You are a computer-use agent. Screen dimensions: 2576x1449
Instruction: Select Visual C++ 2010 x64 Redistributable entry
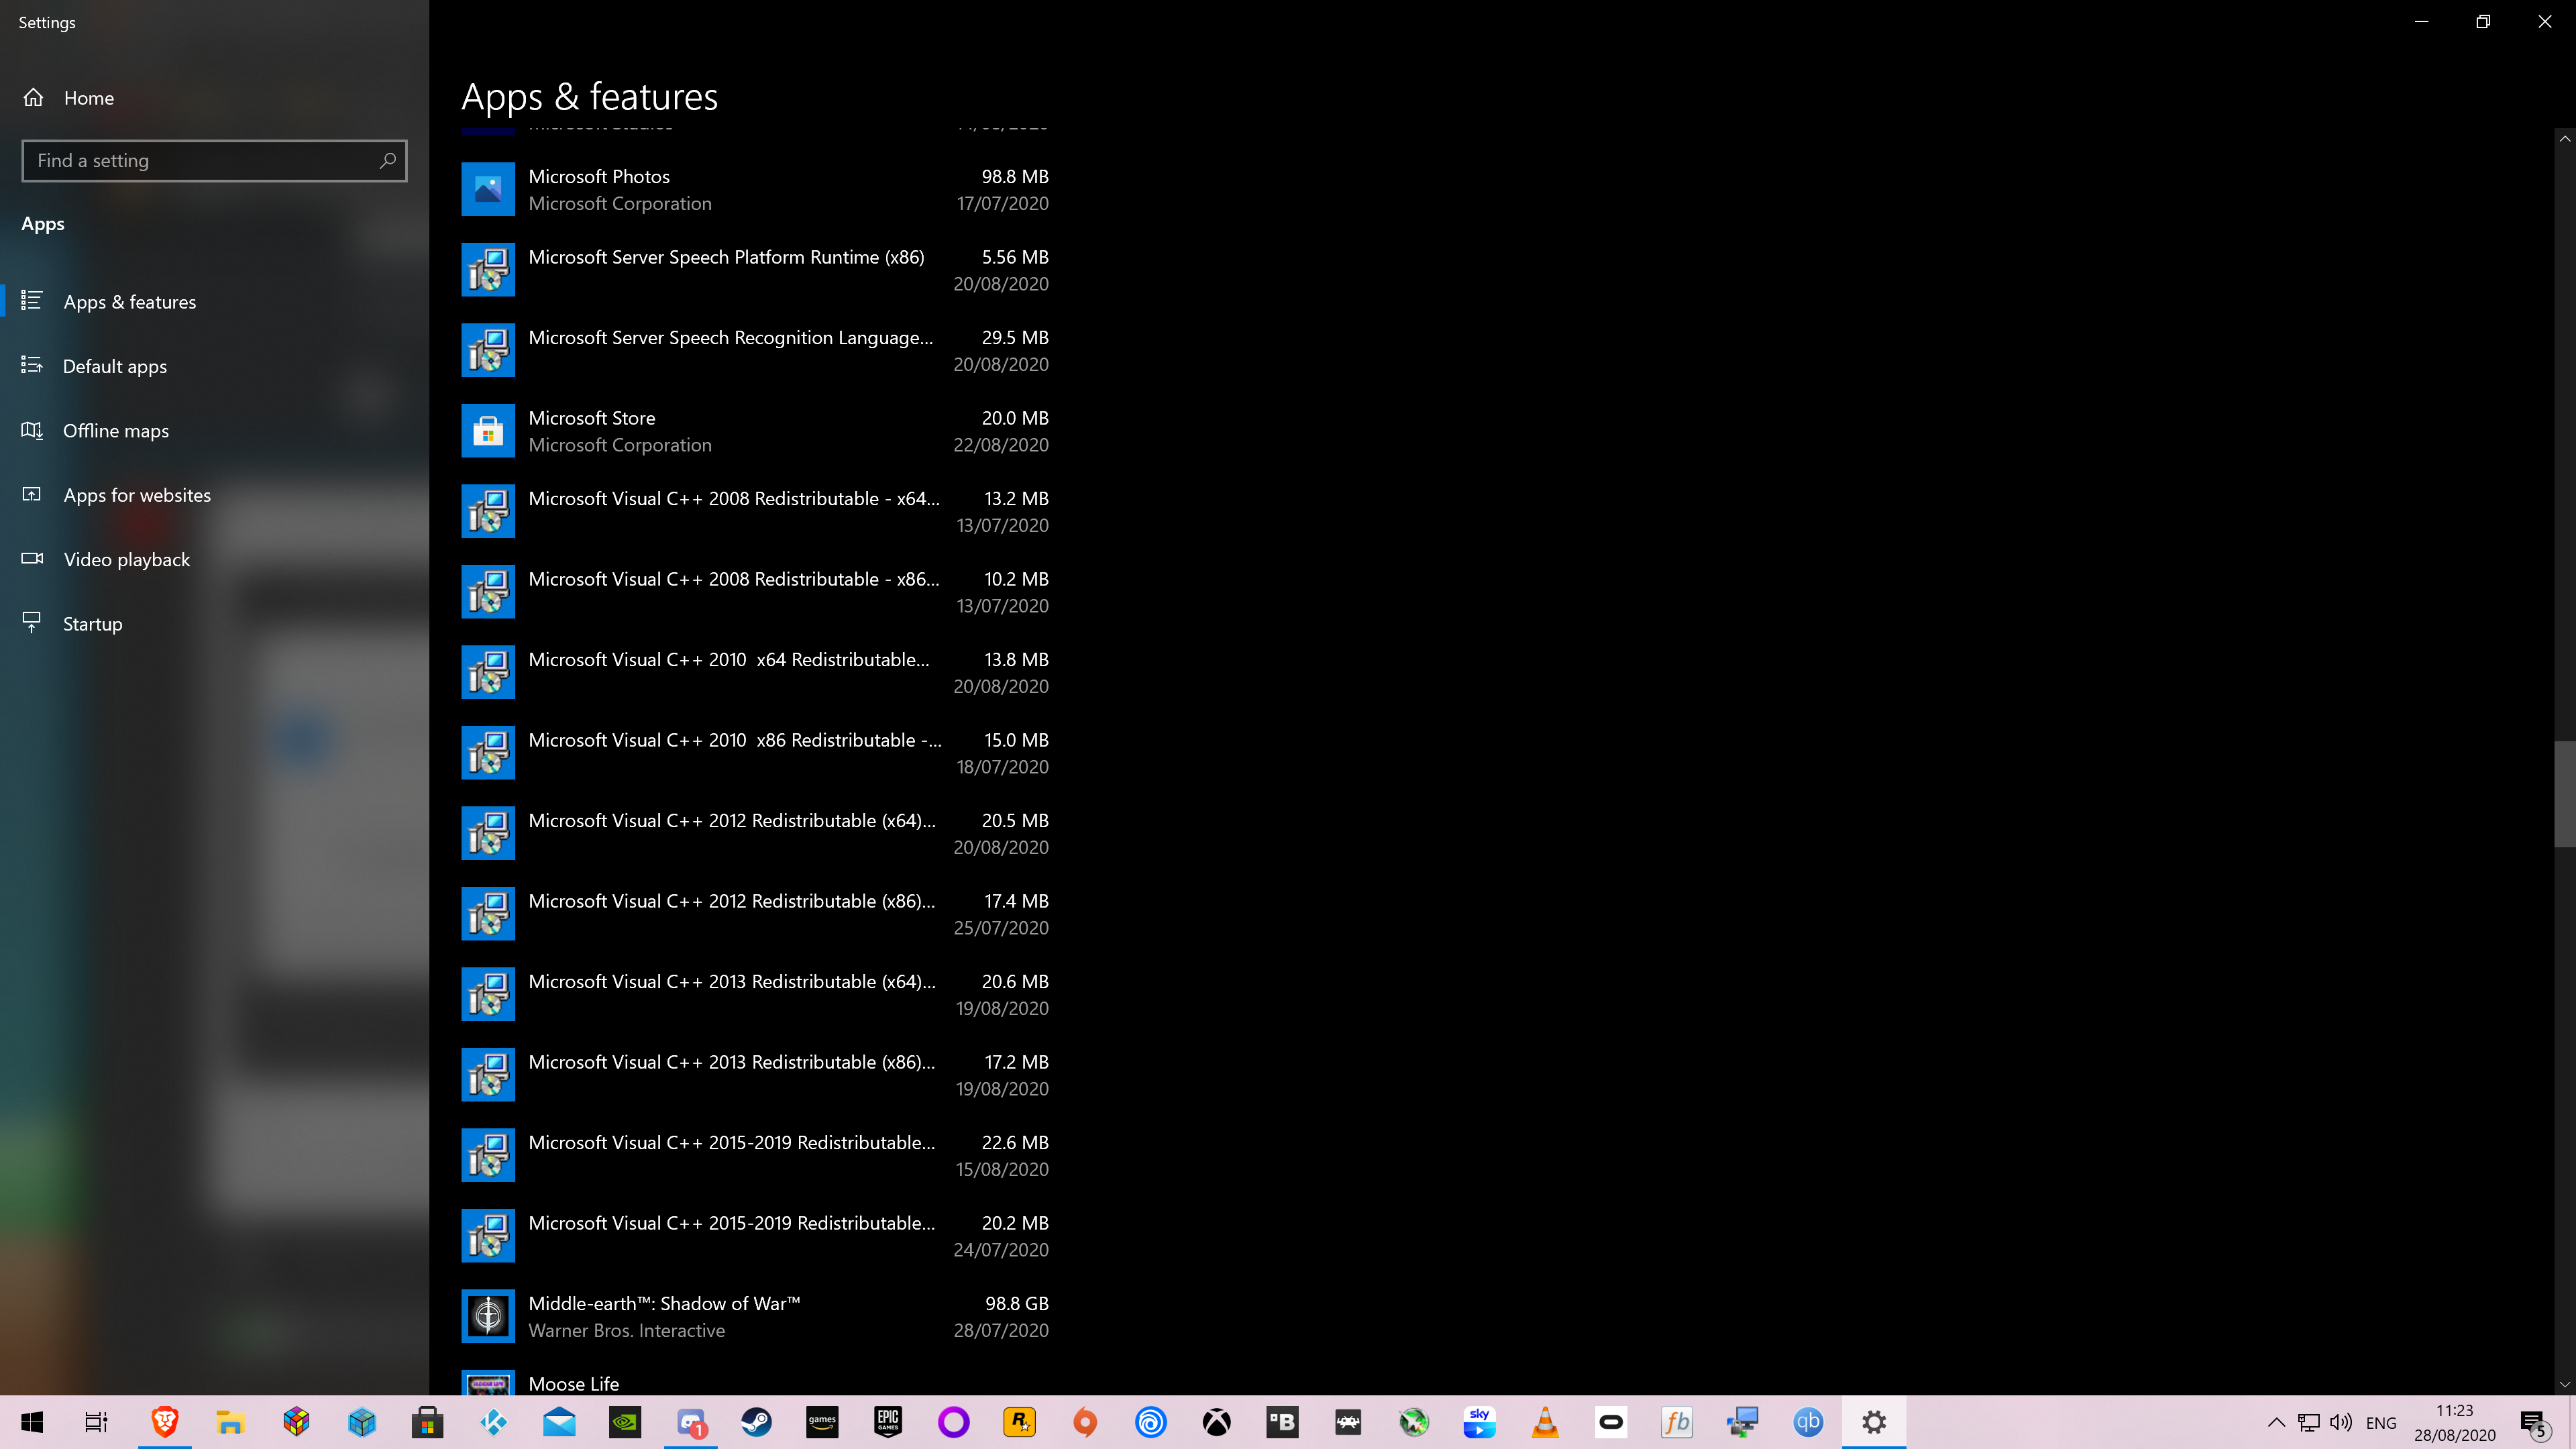click(x=755, y=672)
